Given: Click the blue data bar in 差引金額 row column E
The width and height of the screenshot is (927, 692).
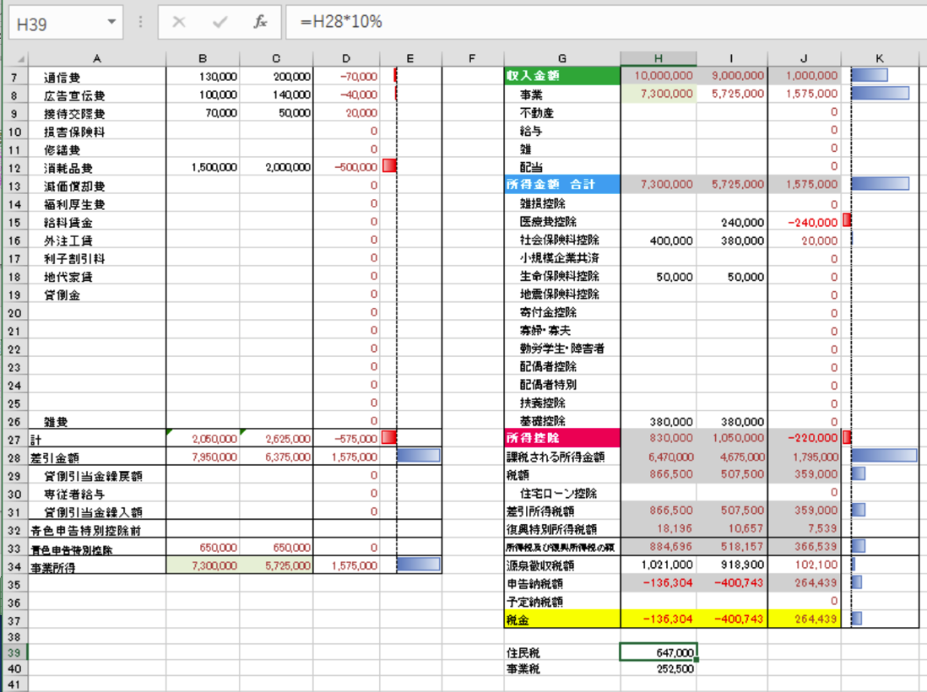Looking at the screenshot, I should [419, 456].
